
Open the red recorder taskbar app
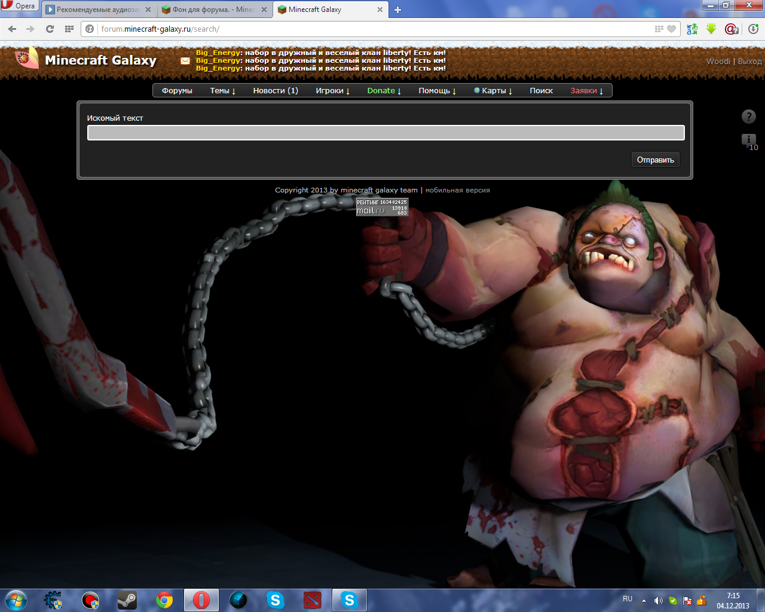[90, 600]
